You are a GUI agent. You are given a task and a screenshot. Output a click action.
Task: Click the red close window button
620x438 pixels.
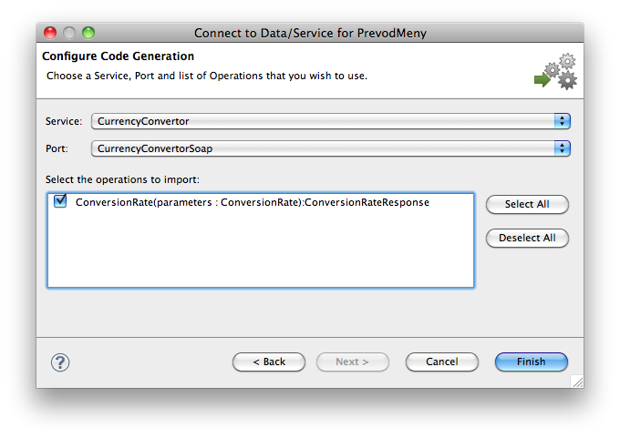point(50,33)
